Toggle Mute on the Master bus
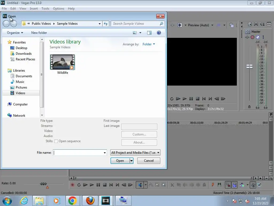 point(258,37)
